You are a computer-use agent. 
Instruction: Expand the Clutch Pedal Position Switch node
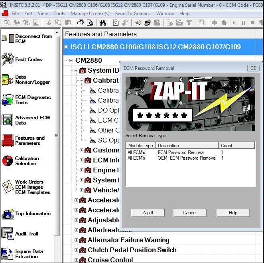(76, 250)
